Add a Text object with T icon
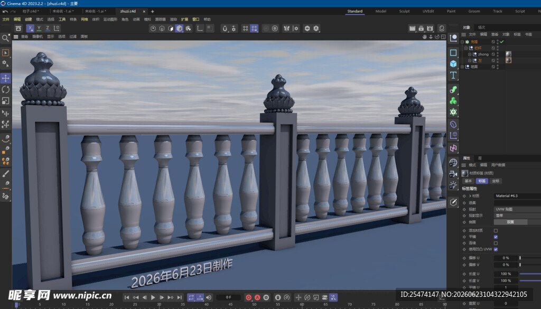This screenshot has height=309, width=541. [x=453, y=75]
